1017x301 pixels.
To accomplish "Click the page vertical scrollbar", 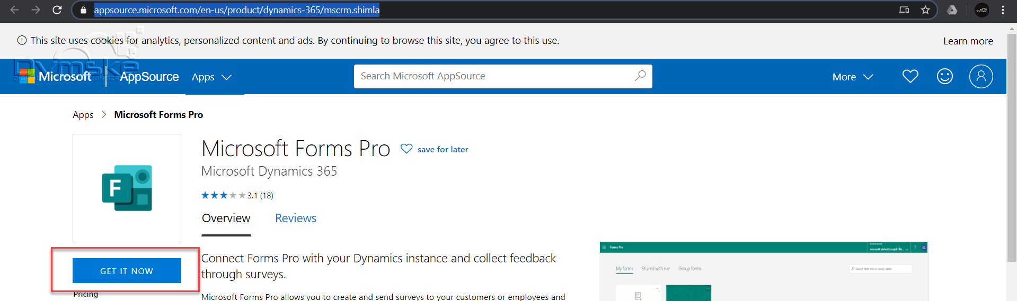I will pyautogui.click(x=1012, y=148).
